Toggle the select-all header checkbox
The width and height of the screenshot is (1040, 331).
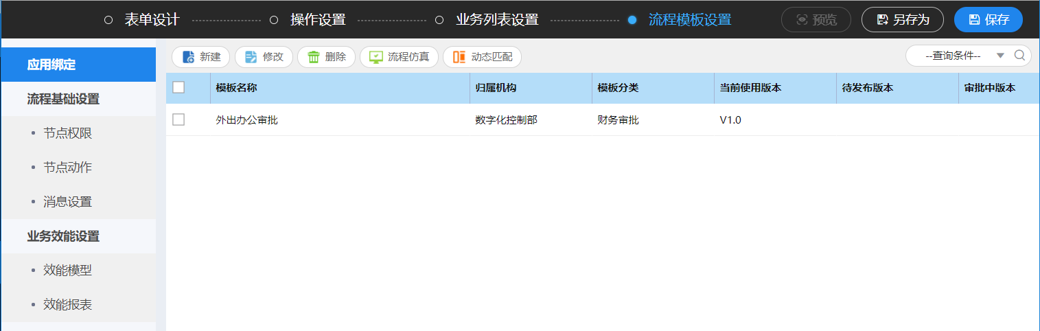[x=178, y=87]
